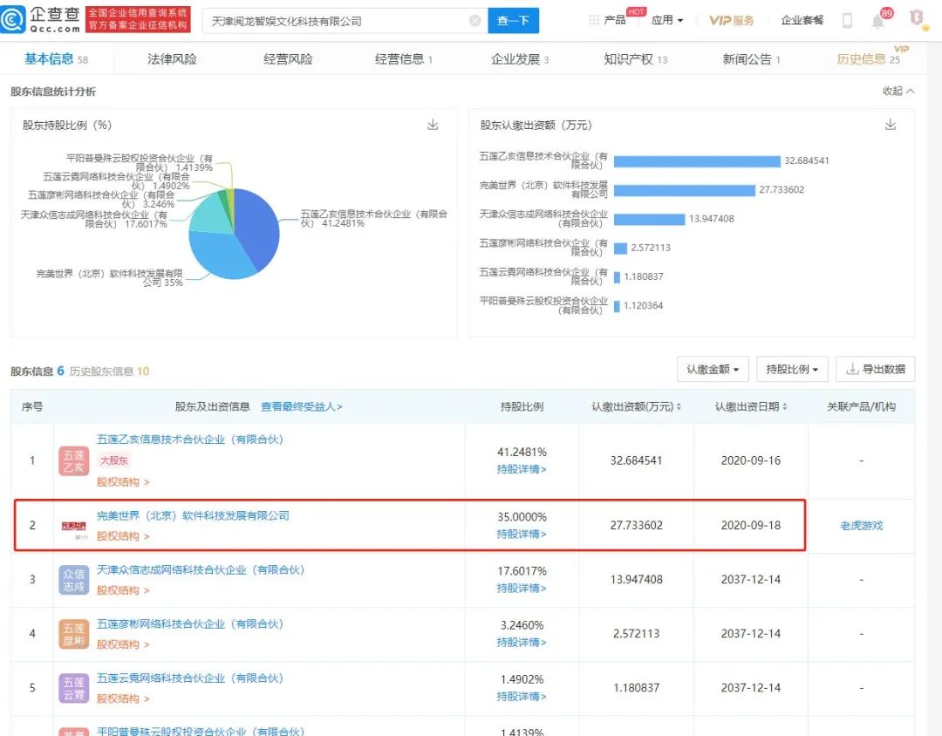Click 五莲彦彬 company logo in row 4

[74, 634]
